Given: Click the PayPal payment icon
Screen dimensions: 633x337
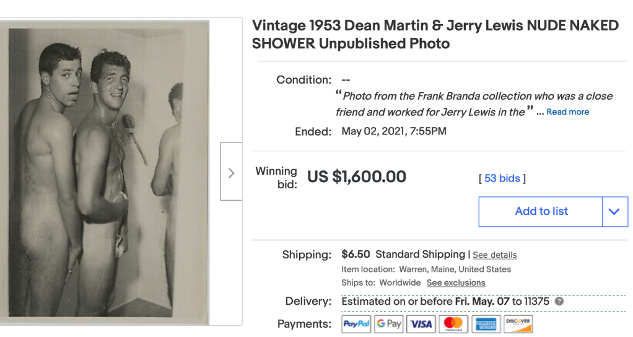Looking at the screenshot, I should pyautogui.click(x=356, y=324).
